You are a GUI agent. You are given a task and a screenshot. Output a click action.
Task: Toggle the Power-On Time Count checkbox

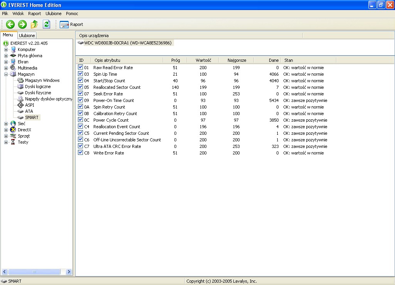pyautogui.click(x=80, y=100)
